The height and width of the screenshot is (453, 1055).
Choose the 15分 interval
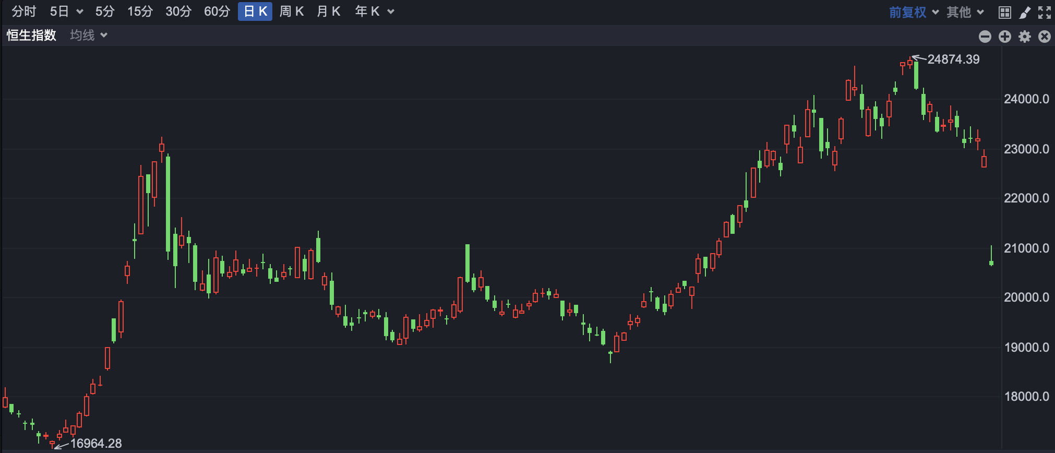pyautogui.click(x=140, y=11)
